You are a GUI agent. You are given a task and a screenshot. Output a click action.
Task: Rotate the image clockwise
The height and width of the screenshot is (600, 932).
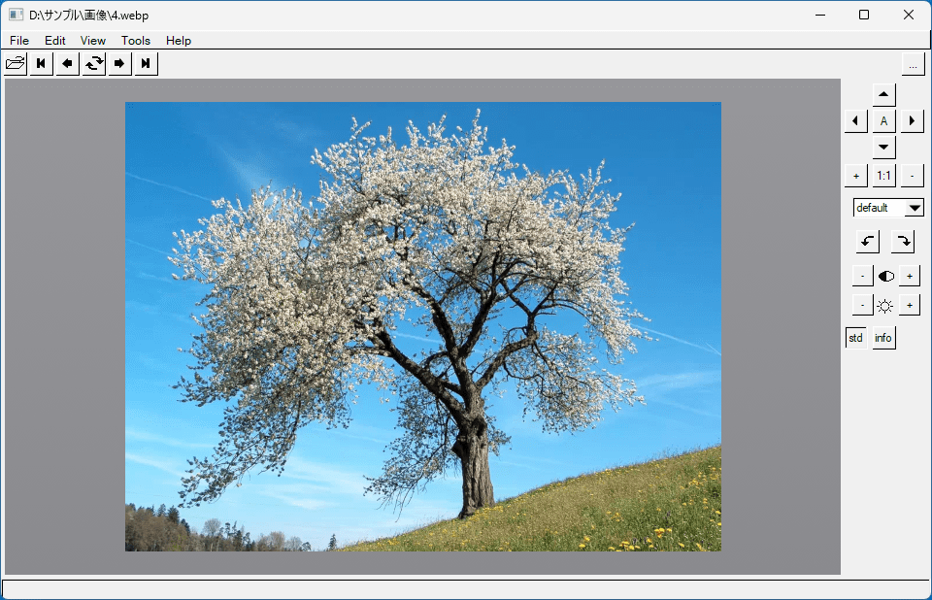coord(903,242)
